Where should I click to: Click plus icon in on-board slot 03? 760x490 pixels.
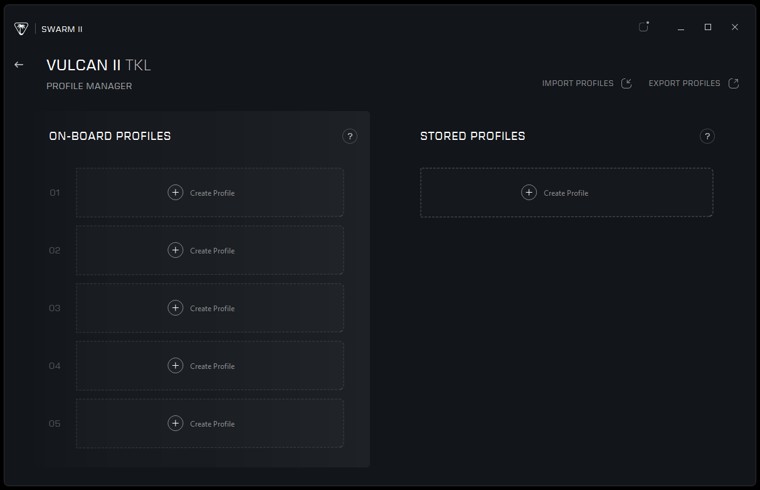(x=176, y=308)
